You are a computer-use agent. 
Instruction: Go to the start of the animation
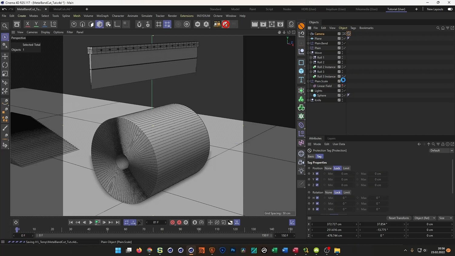click(71, 222)
